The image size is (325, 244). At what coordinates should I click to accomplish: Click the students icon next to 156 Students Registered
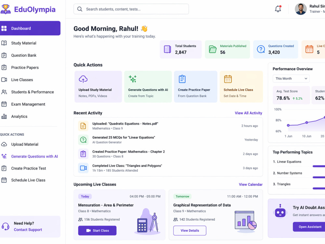[80, 220]
